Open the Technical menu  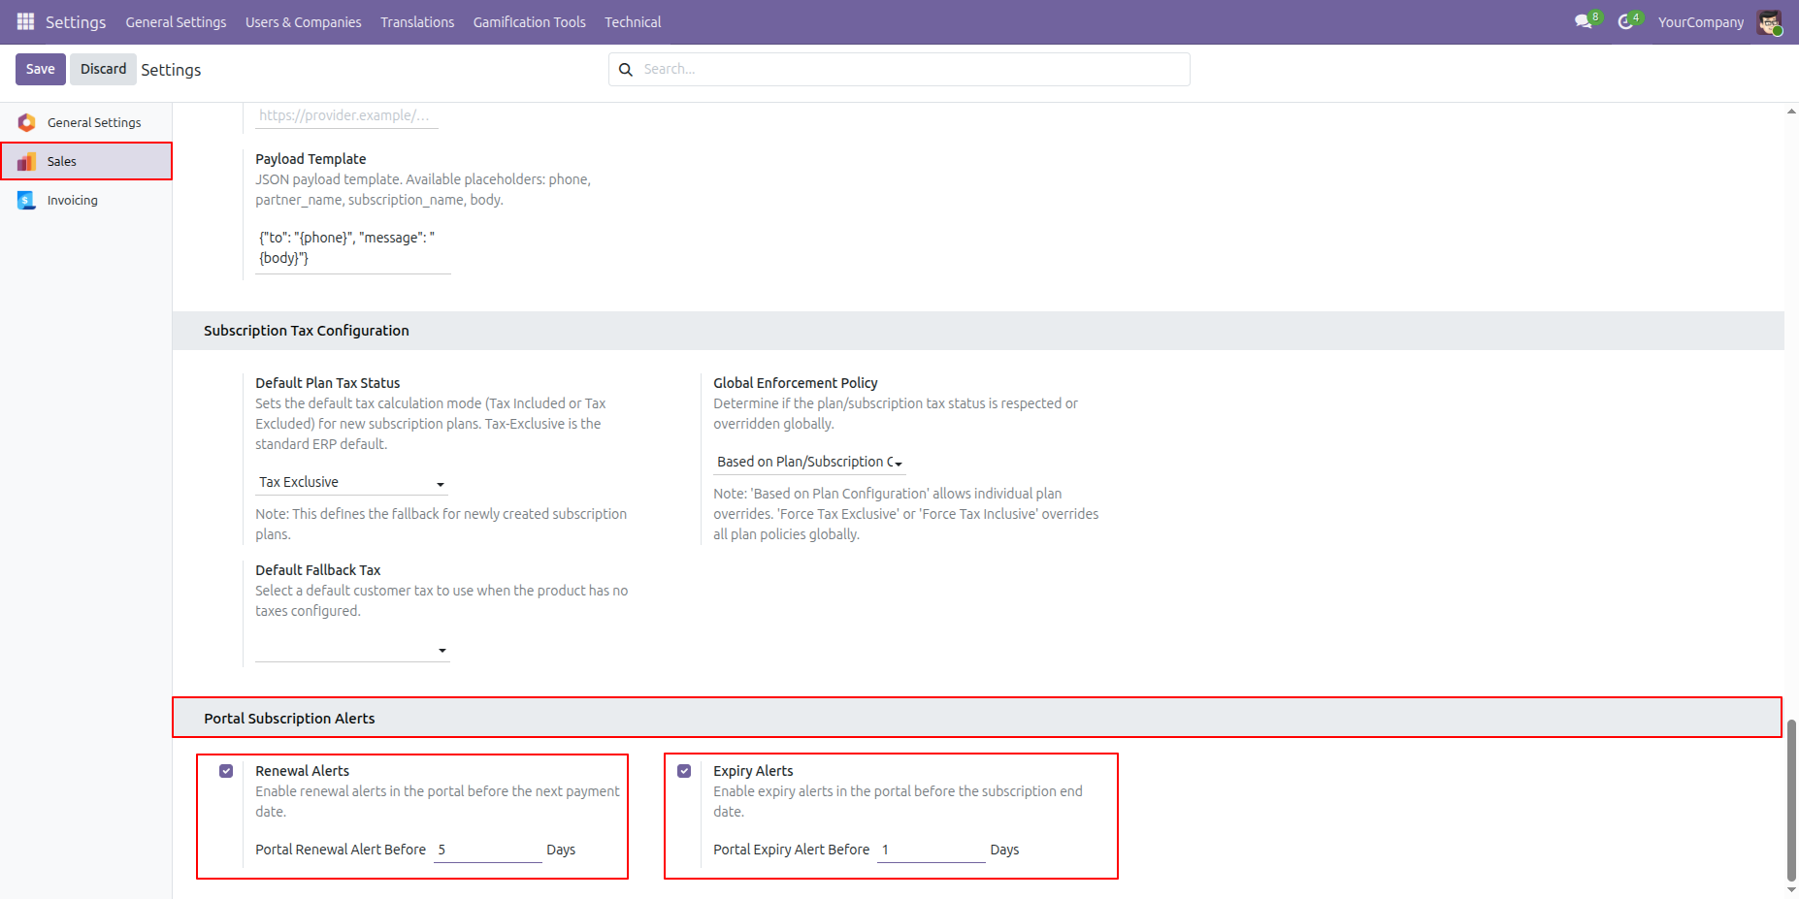(633, 21)
